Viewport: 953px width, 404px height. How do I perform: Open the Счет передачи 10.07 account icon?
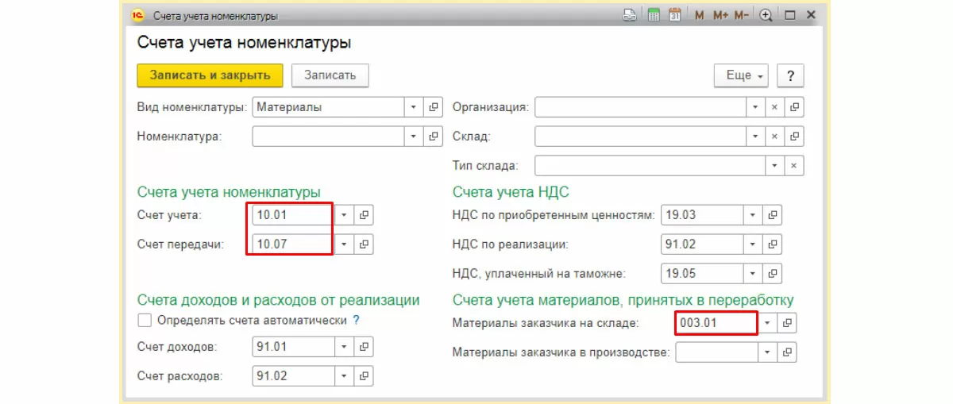364,244
